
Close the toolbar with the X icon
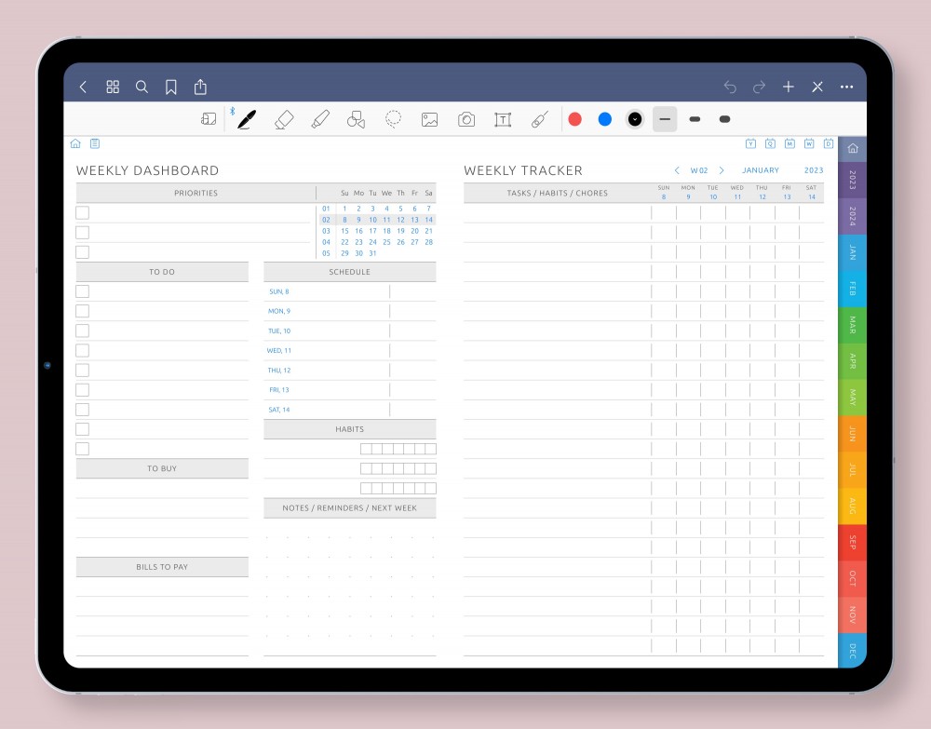click(x=817, y=88)
